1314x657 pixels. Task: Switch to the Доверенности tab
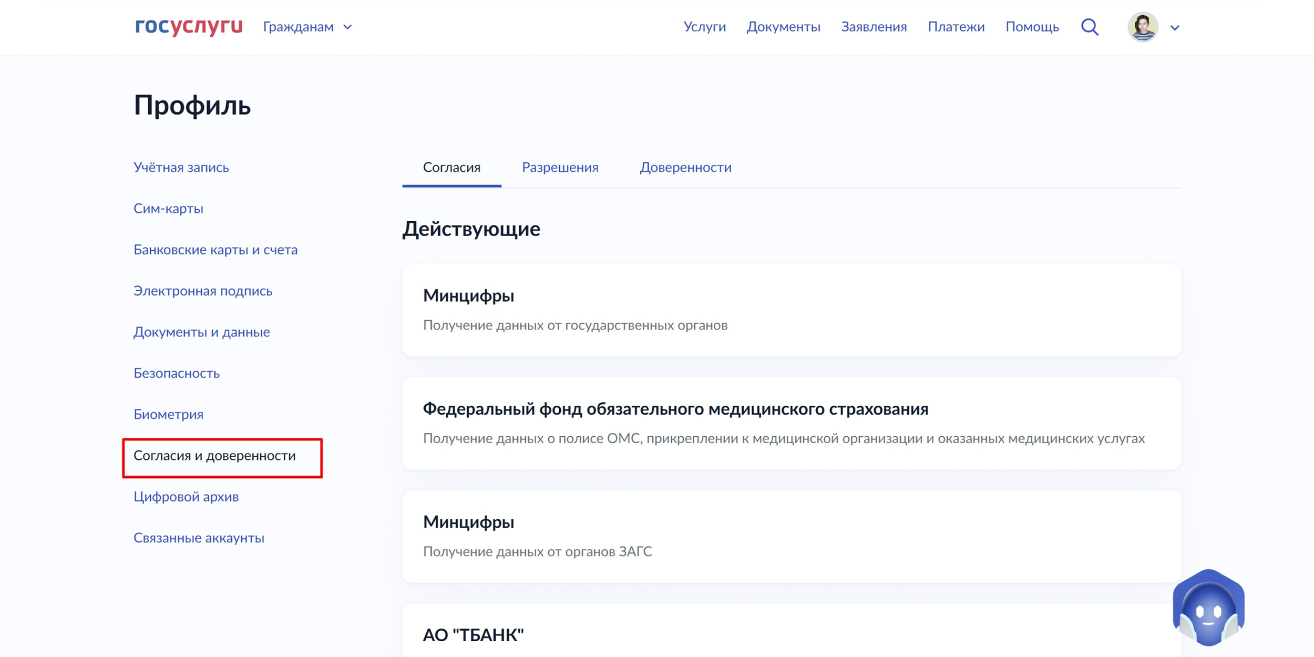(685, 168)
